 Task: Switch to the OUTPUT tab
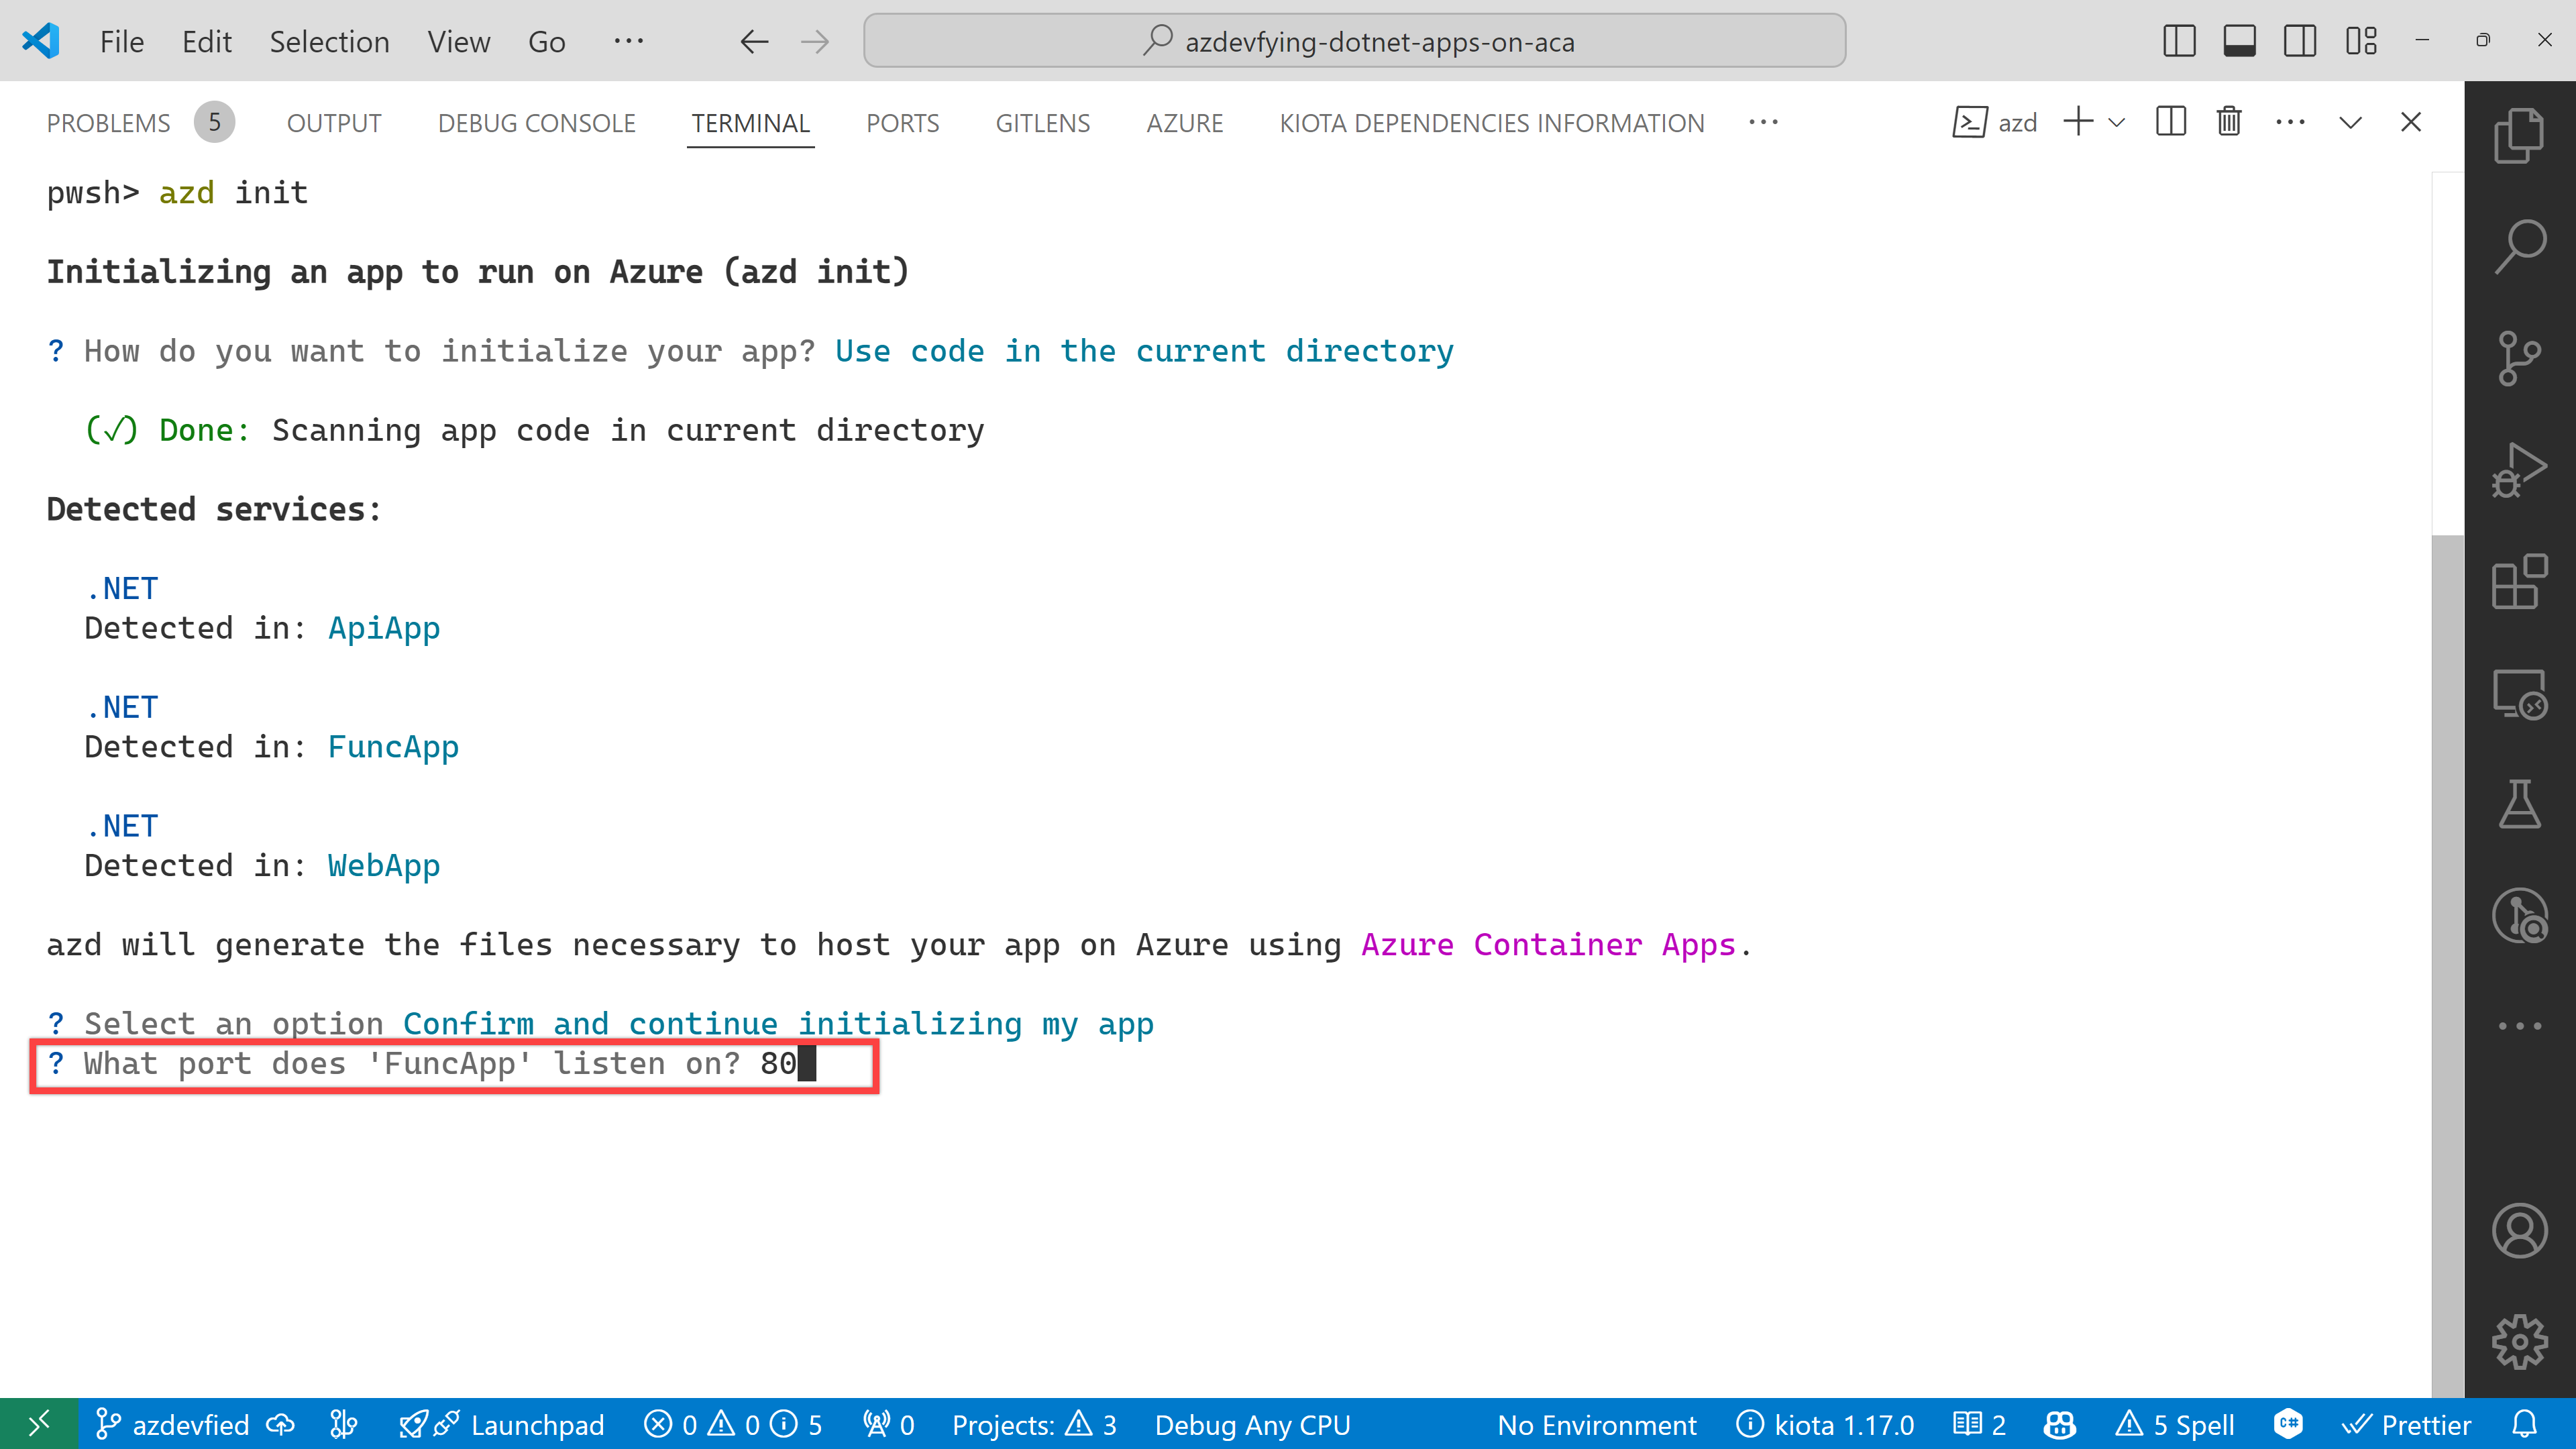tap(334, 123)
